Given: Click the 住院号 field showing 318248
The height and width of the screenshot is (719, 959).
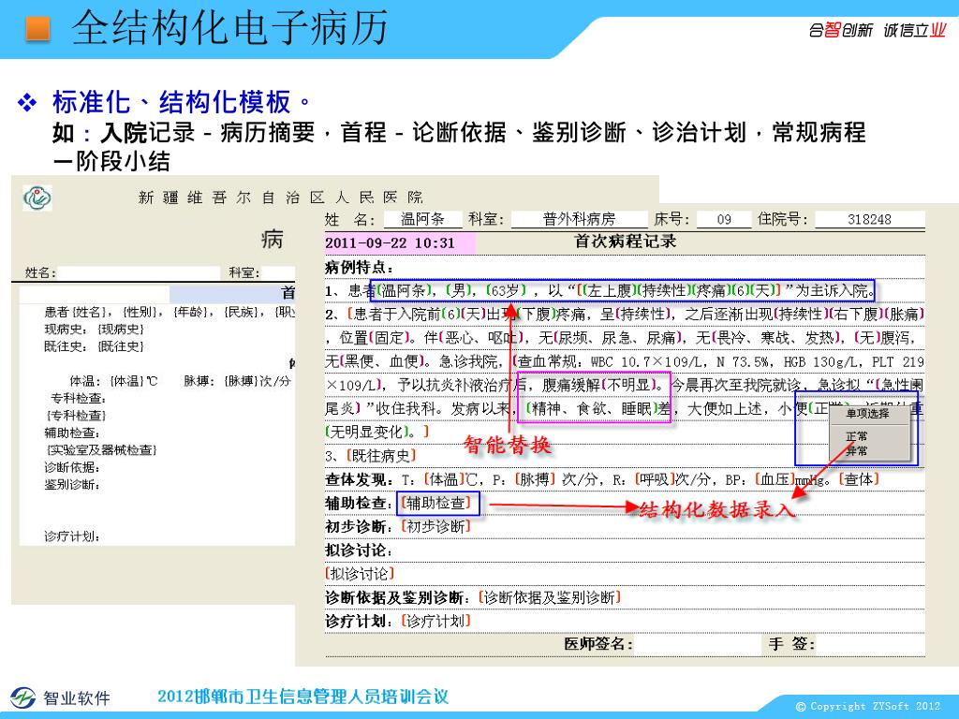Looking at the screenshot, I should (870, 219).
